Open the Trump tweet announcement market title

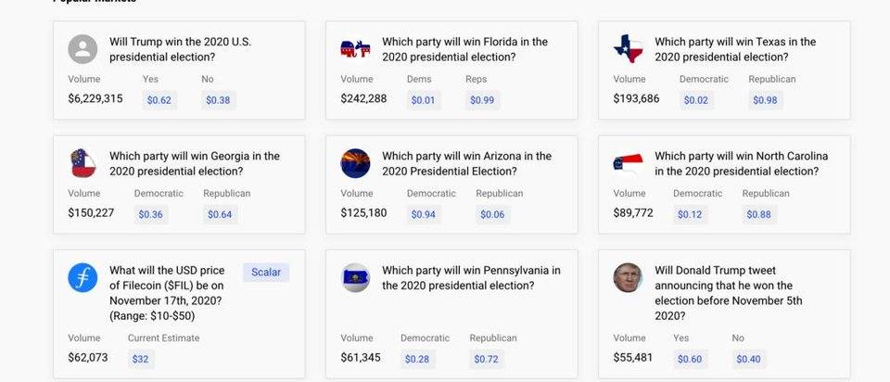(729, 293)
